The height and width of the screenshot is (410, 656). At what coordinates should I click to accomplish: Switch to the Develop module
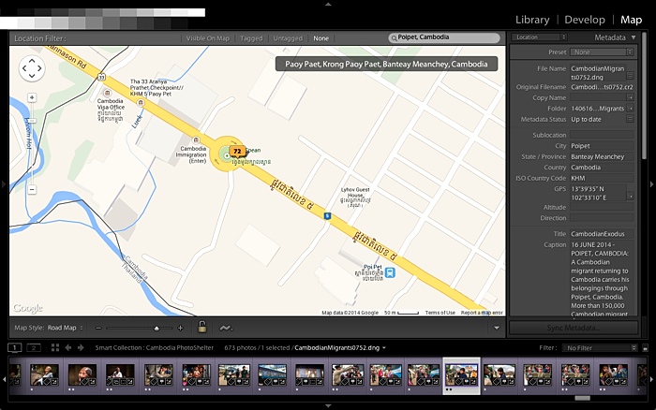pos(585,20)
